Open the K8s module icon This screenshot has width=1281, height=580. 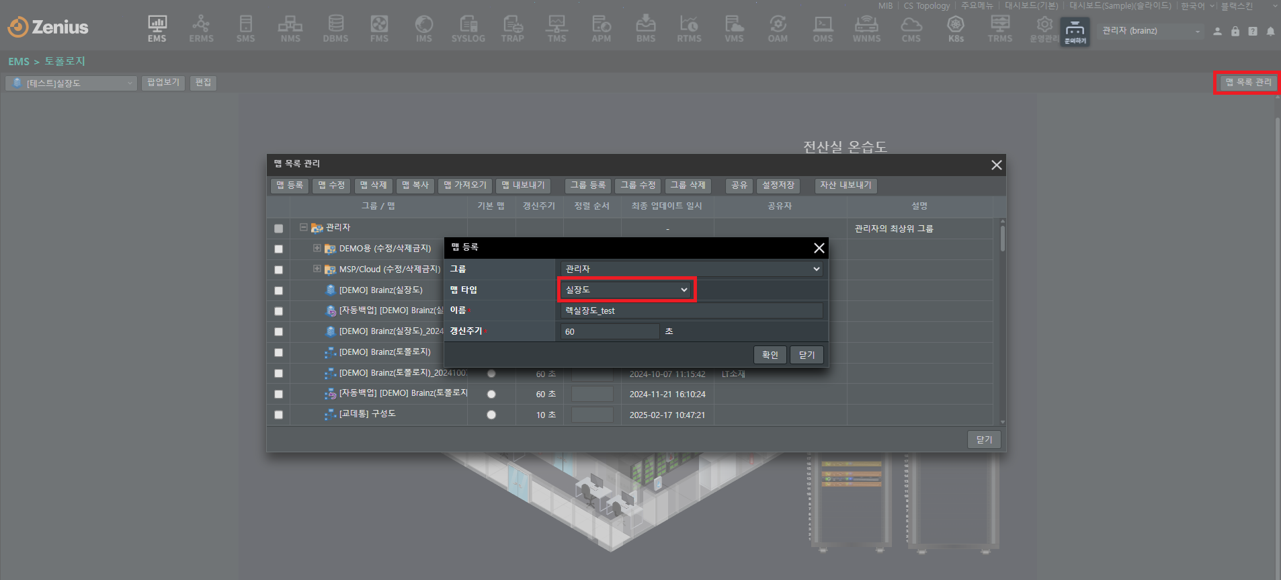pyautogui.click(x=956, y=29)
